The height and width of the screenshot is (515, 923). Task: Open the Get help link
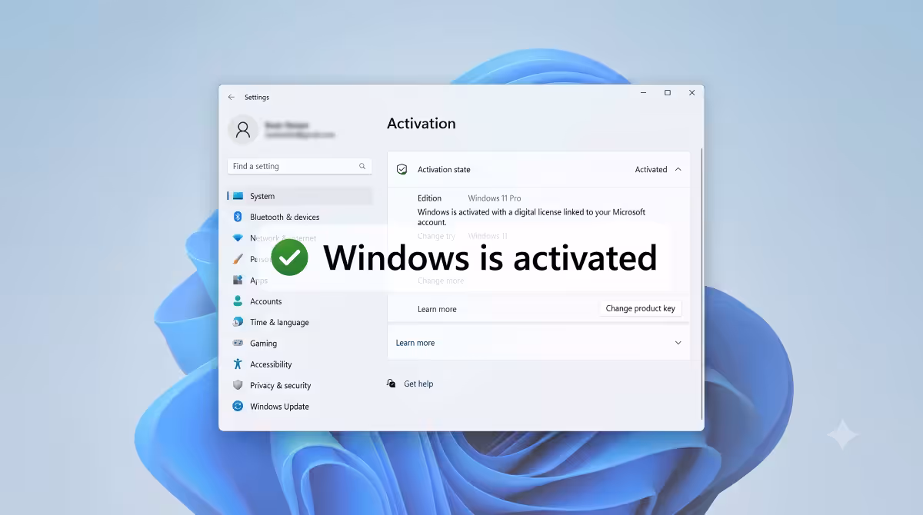pyautogui.click(x=418, y=384)
